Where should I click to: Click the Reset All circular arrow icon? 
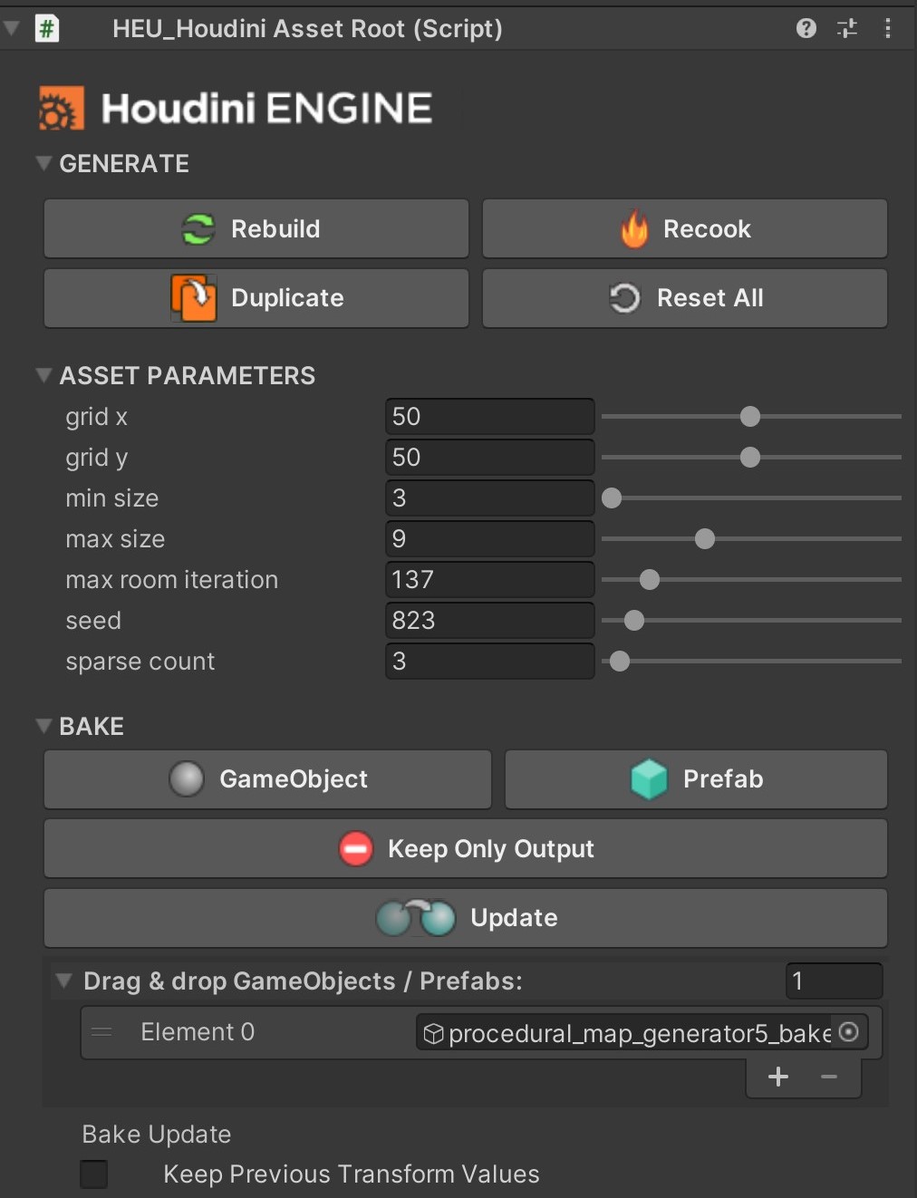tap(624, 297)
